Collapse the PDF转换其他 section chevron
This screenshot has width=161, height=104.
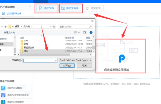coord(29,7)
